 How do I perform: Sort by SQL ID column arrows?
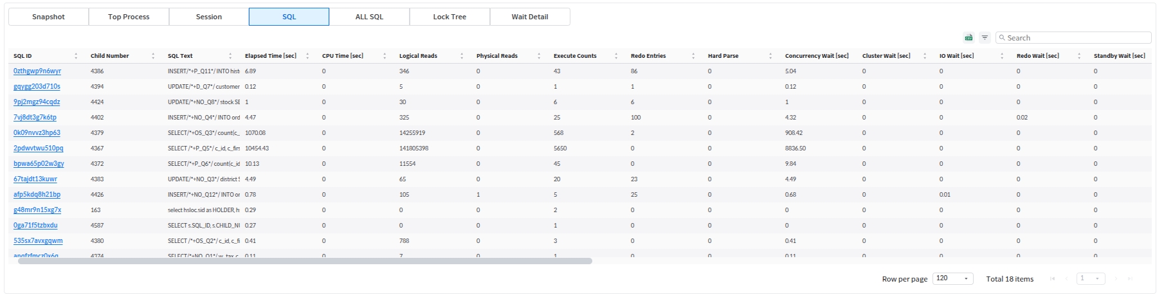[76, 56]
